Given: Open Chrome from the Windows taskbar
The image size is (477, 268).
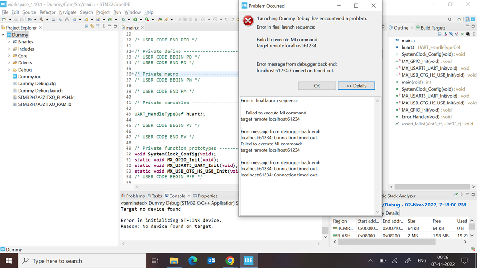Looking at the screenshot, I should coord(230,261).
